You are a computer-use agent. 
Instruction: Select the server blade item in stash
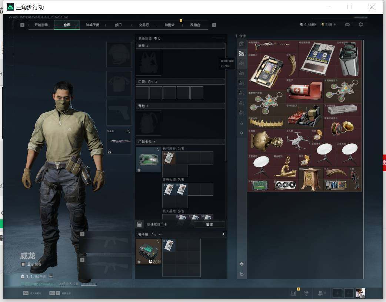coord(317,59)
